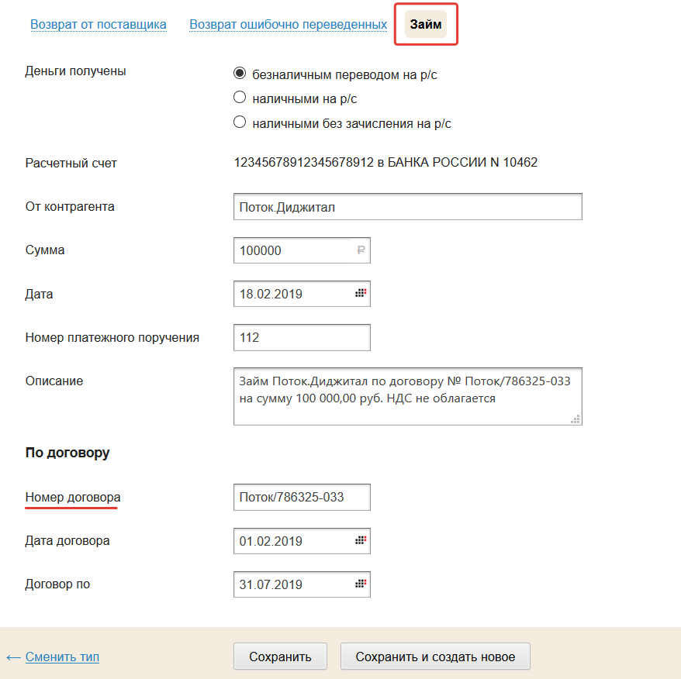Select безналичным переводом на р/с option

click(x=240, y=74)
